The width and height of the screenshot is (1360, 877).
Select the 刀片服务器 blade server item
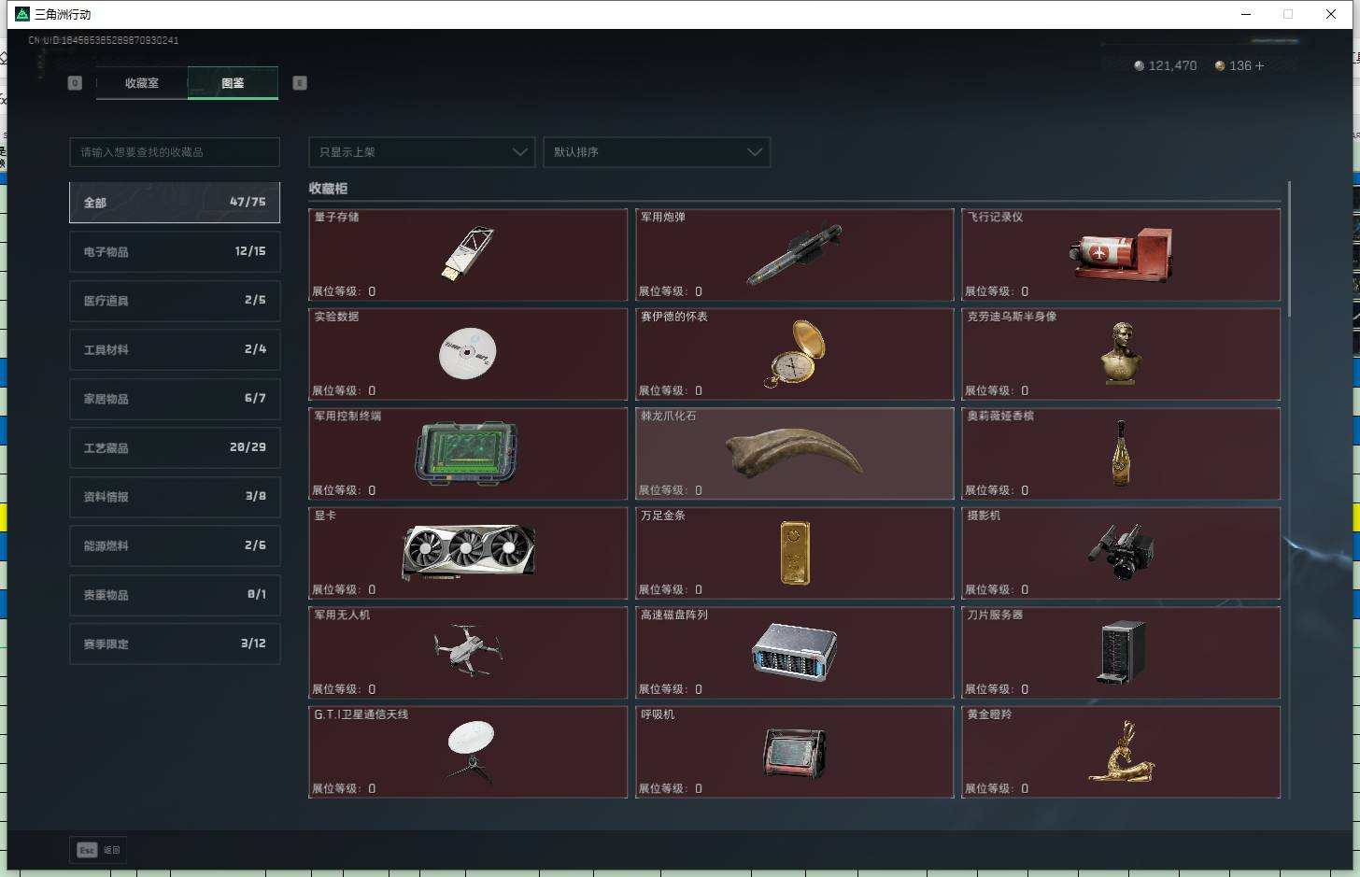pyautogui.click(x=1121, y=652)
